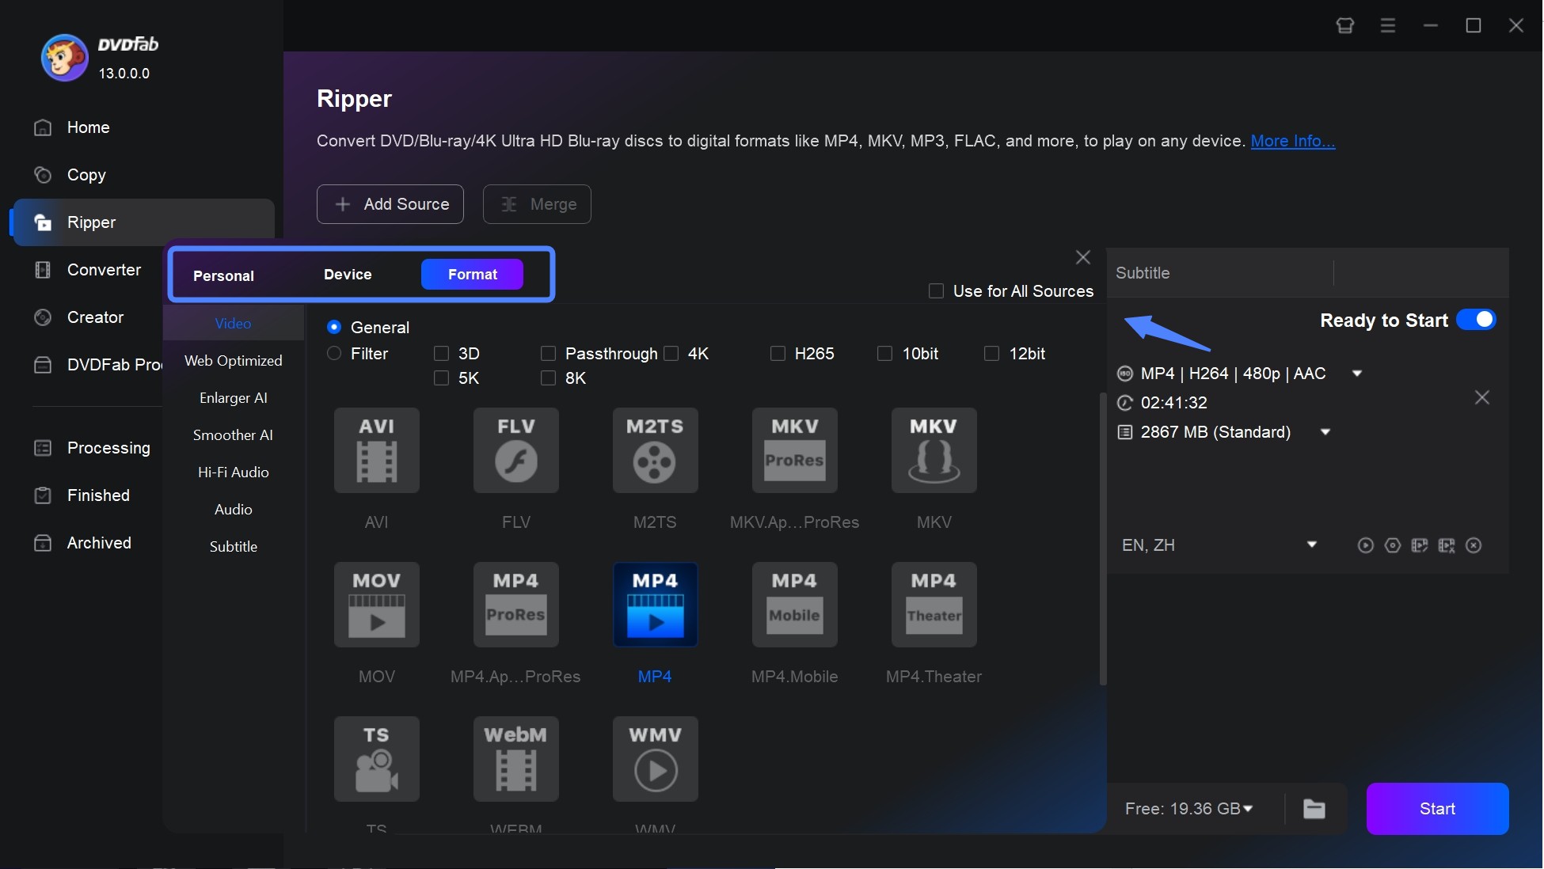The height and width of the screenshot is (869, 1544).
Task: Switch to the Device tab
Action: (347, 273)
